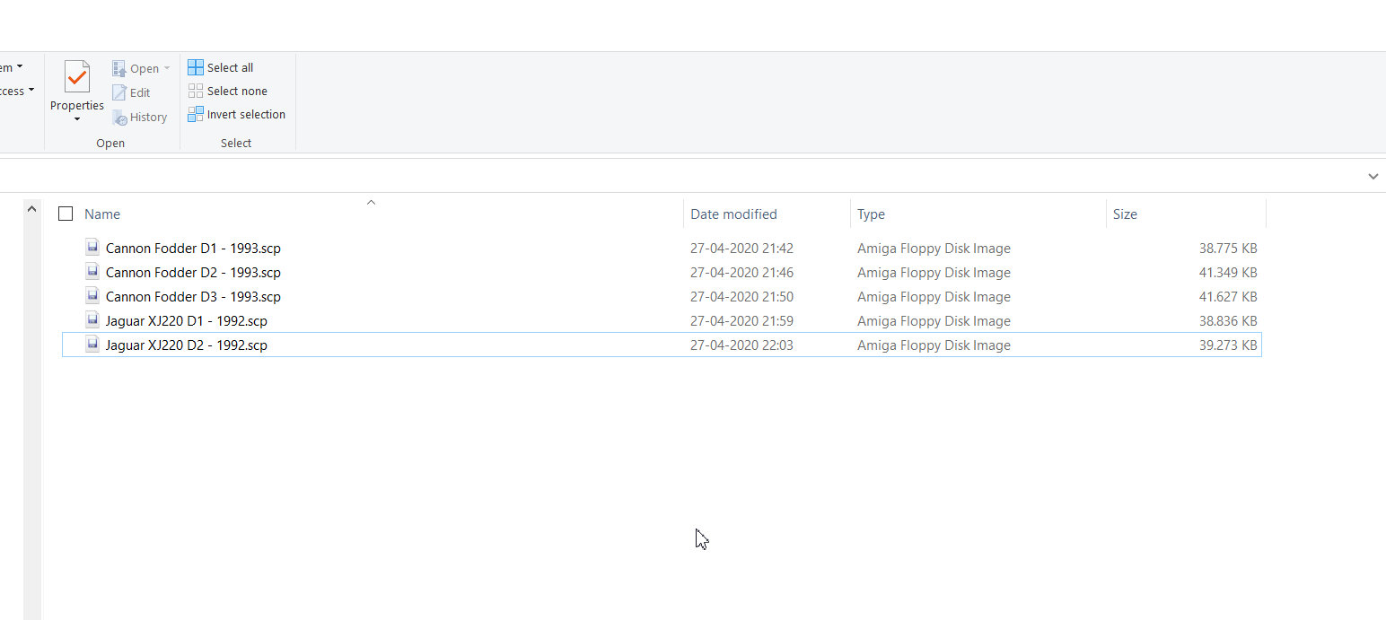
Task: Click Type cell of Jaguar XJ220 D2 row
Action: pyautogui.click(x=934, y=345)
